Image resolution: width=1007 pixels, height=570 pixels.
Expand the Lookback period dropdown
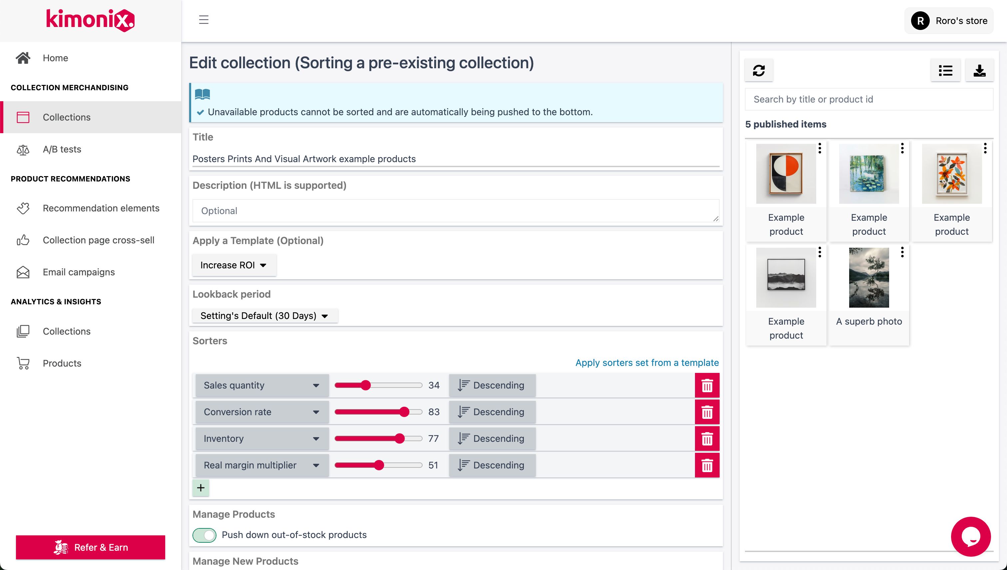pyautogui.click(x=264, y=316)
